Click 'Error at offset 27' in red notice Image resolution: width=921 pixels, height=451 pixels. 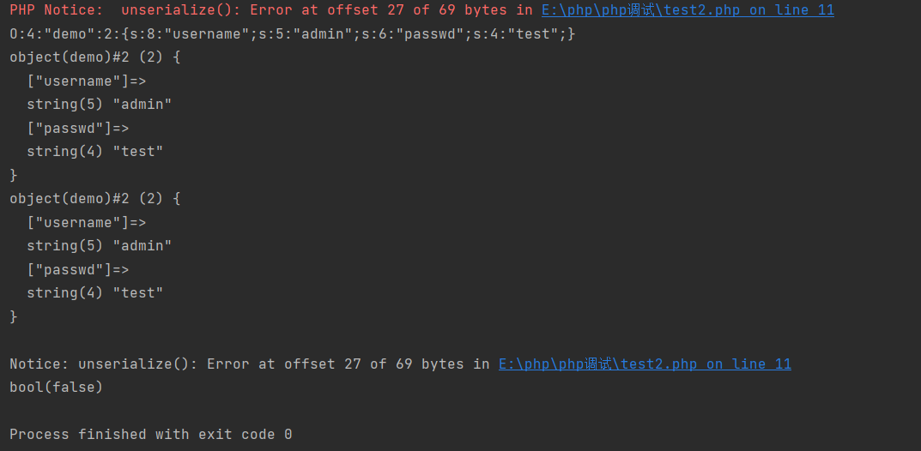pyautogui.click(x=326, y=10)
